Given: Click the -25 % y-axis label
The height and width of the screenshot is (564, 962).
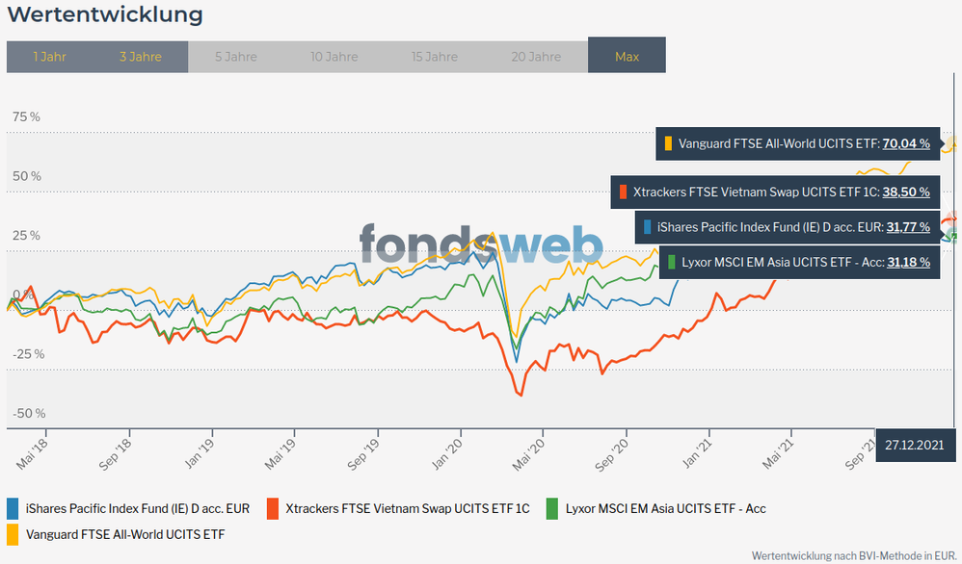Looking at the screenshot, I should point(29,354).
